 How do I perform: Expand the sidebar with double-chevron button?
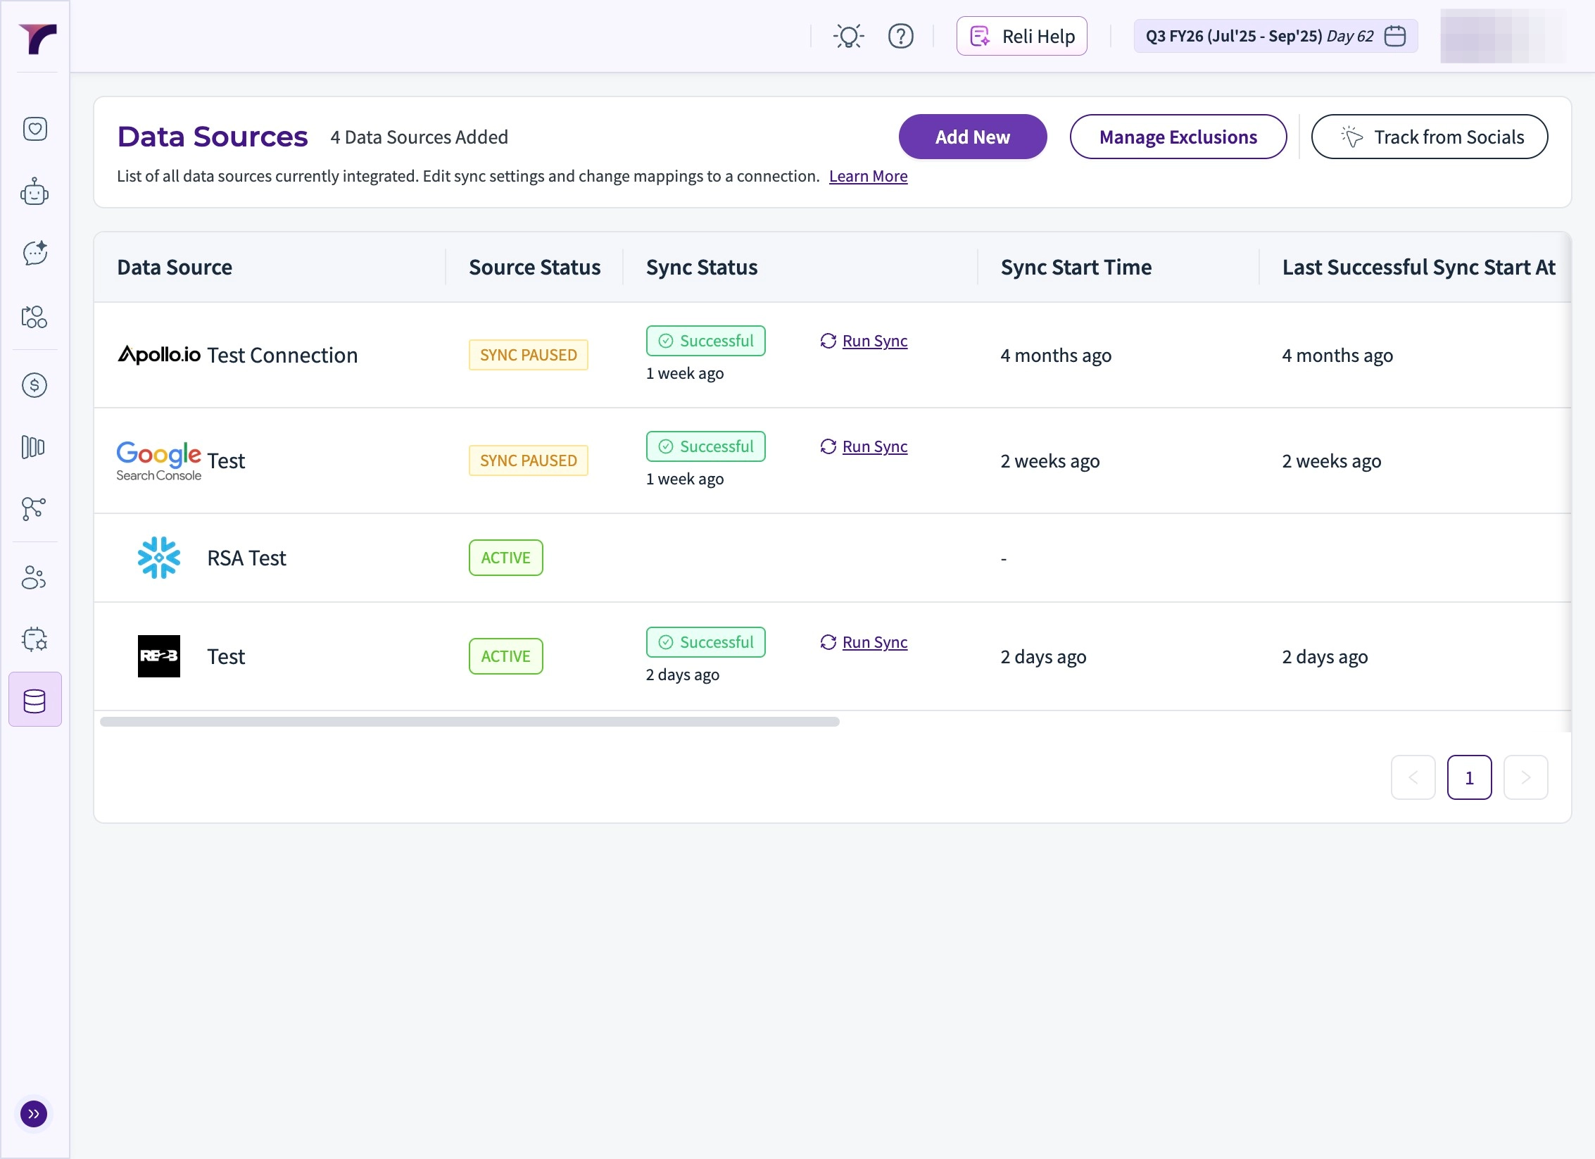[34, 1114]
